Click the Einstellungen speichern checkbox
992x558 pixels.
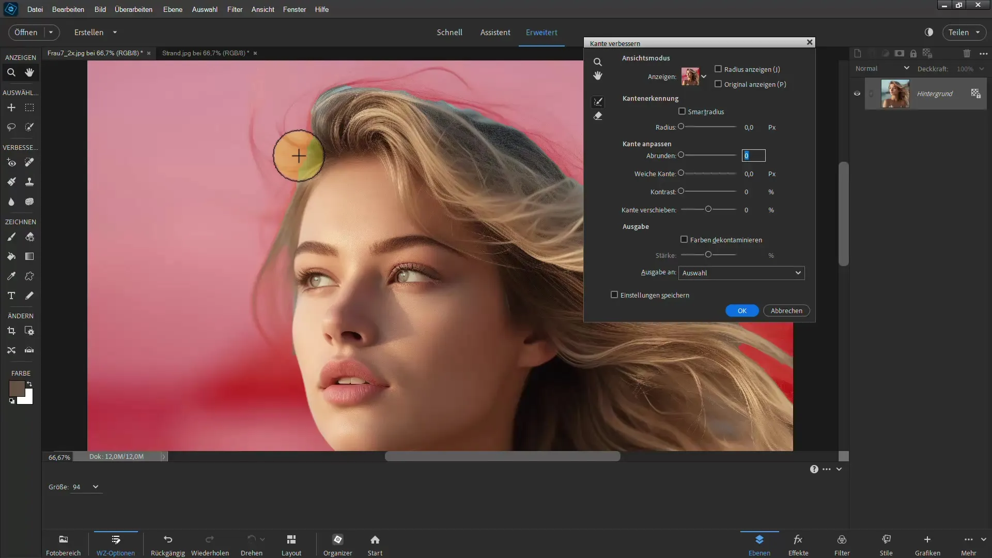point(614,295)
